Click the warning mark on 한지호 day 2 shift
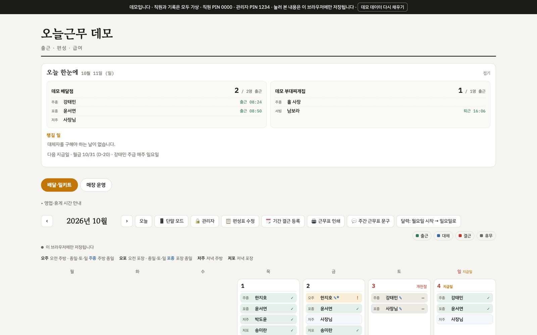Image resolution: width=537 pixels, height=335 pixels. coord(357,298)
